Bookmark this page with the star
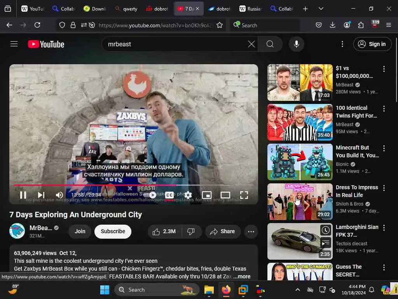 click(x=220, y=25)
